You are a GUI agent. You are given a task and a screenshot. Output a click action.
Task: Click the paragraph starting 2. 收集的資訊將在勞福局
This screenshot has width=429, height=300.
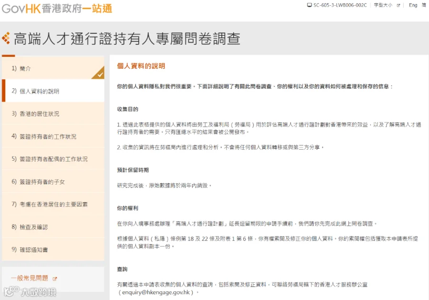coord(220,147)
